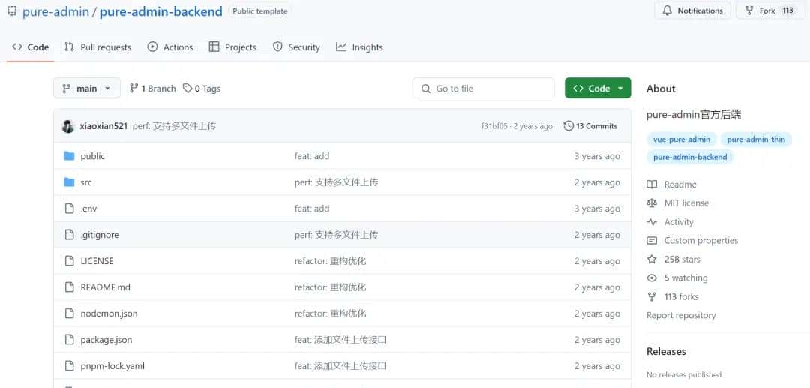Open the Projects tab

pyautogui.click(x=232, y=47)
